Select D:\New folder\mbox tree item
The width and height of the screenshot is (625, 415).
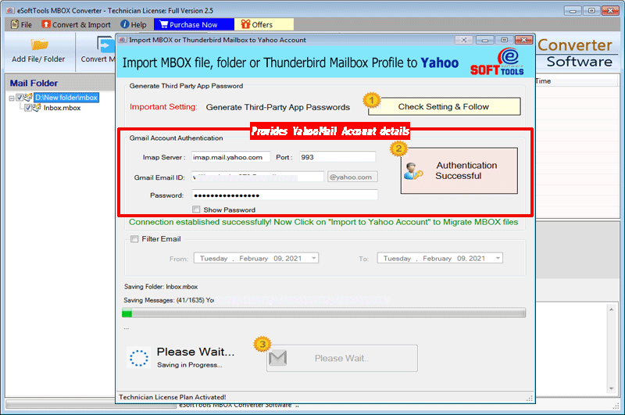tap(66, 97)
